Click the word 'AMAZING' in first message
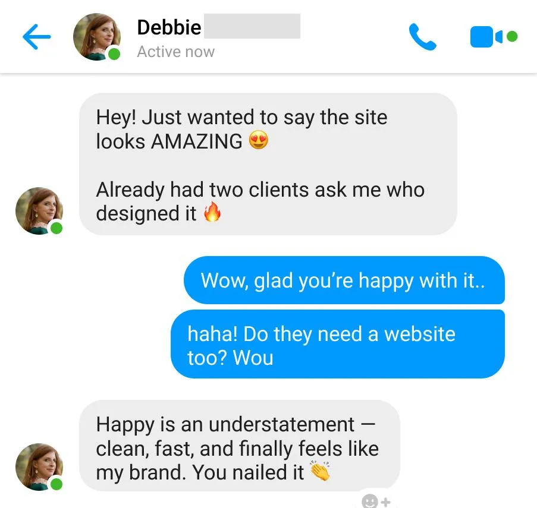 click(x=197, y=141)
